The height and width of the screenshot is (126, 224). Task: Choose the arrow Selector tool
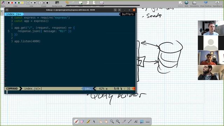tap(94, 121)
